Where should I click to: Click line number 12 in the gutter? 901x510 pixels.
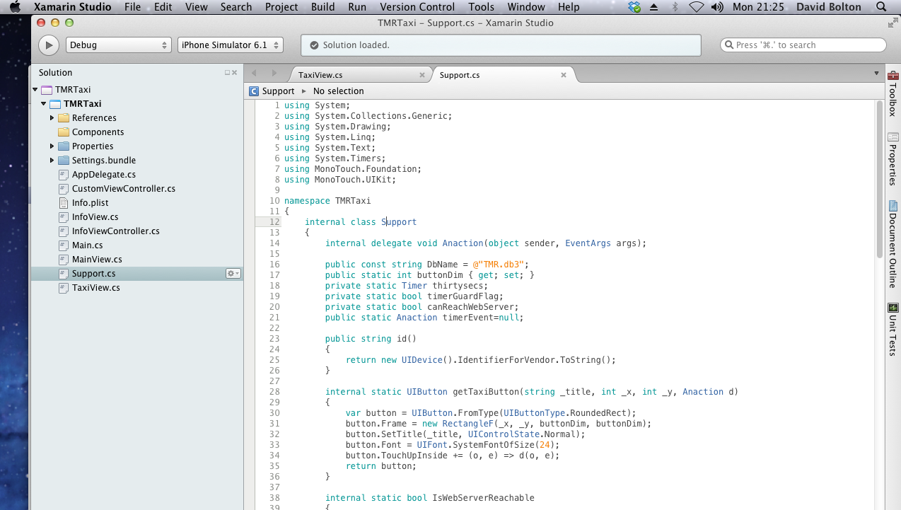click(x=274, y=222)
